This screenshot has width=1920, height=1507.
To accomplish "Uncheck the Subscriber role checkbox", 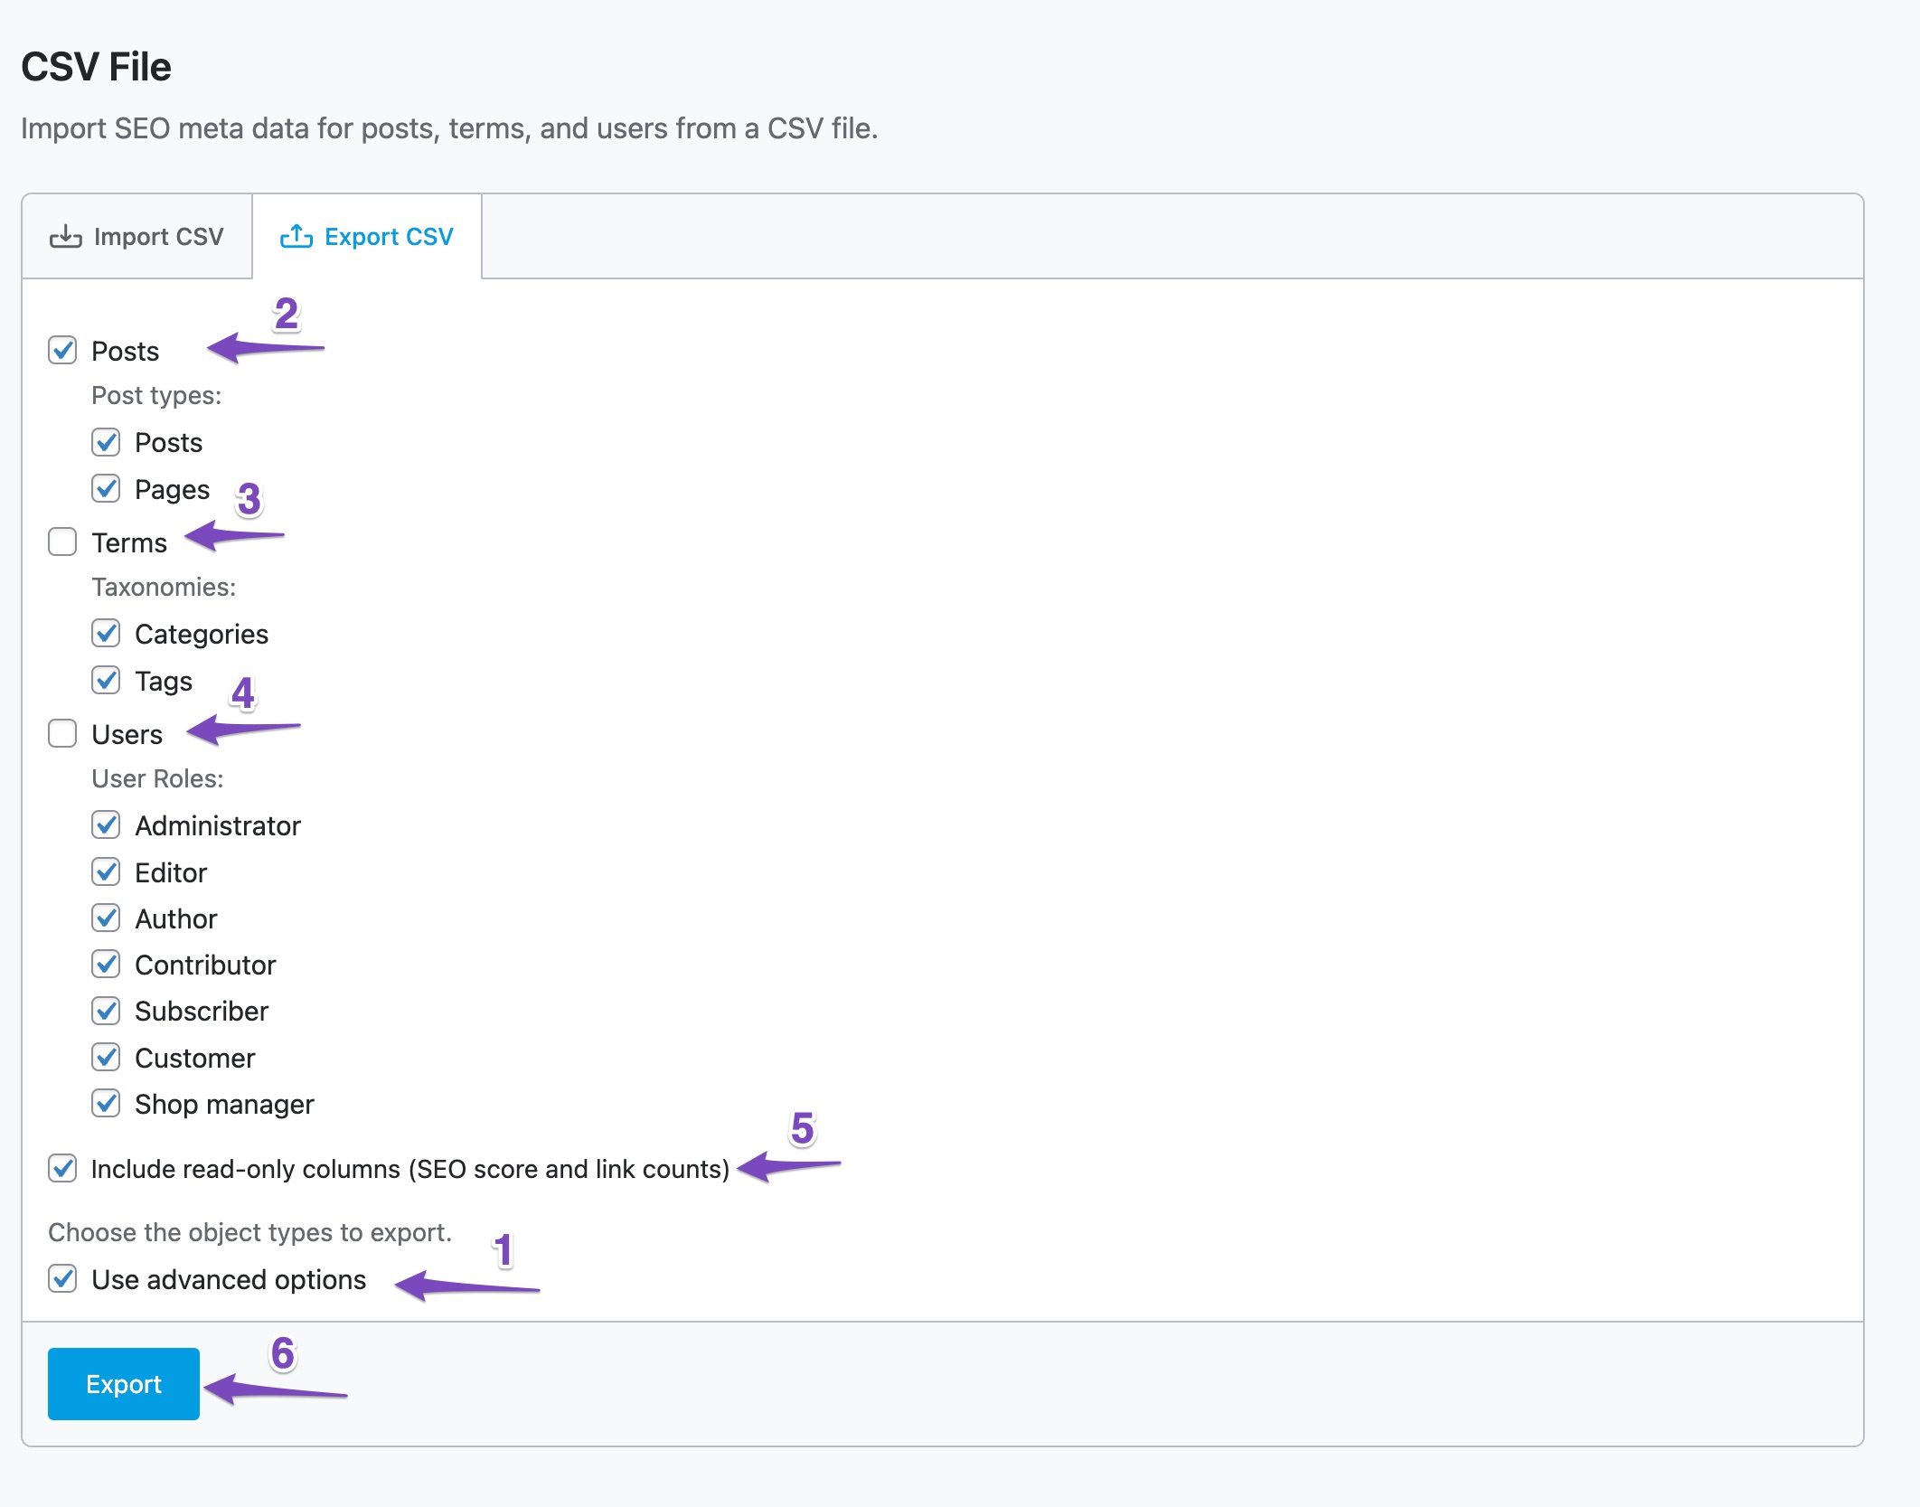I will click(106, 1011).
